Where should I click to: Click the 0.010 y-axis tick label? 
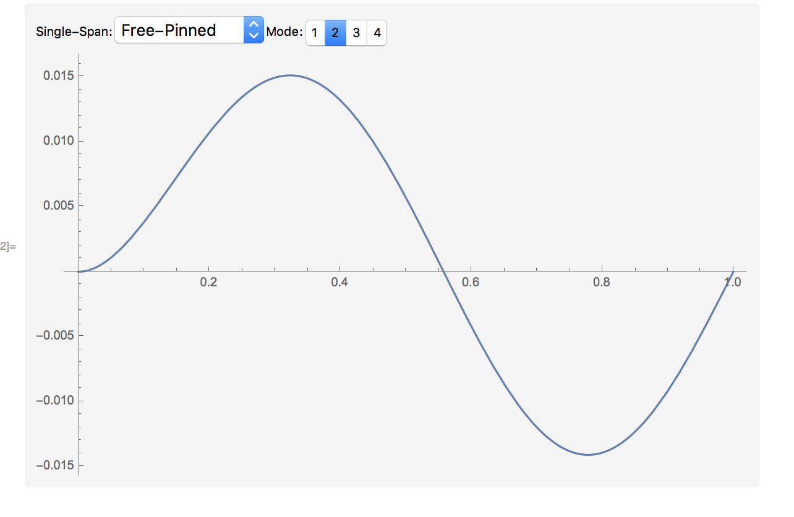[59, 140]
